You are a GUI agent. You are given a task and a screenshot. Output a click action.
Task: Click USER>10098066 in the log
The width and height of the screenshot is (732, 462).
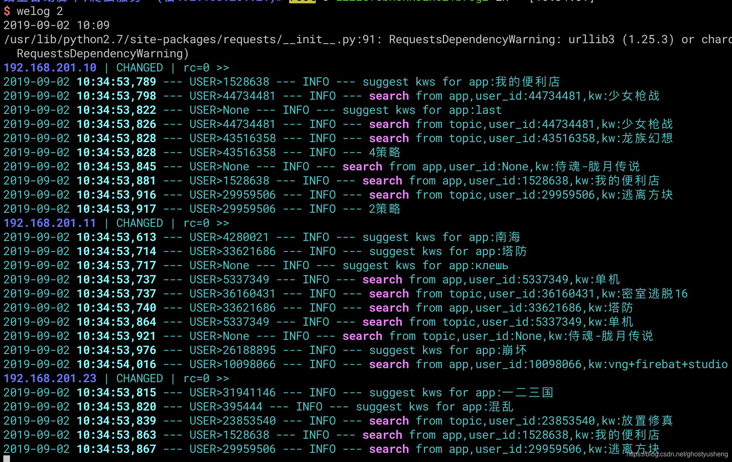point(233,364)
